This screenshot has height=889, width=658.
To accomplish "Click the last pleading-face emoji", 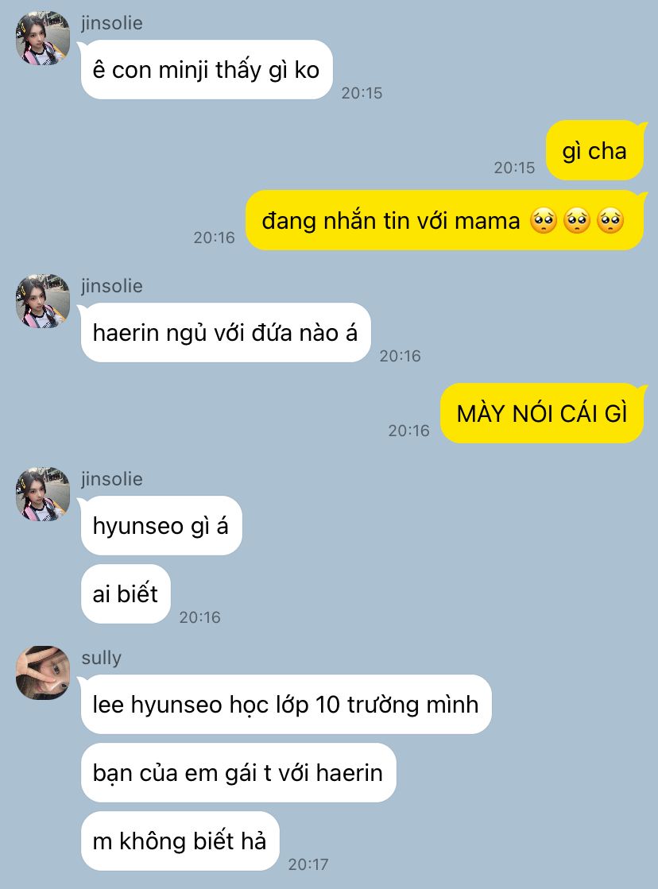I will [610, 221].
